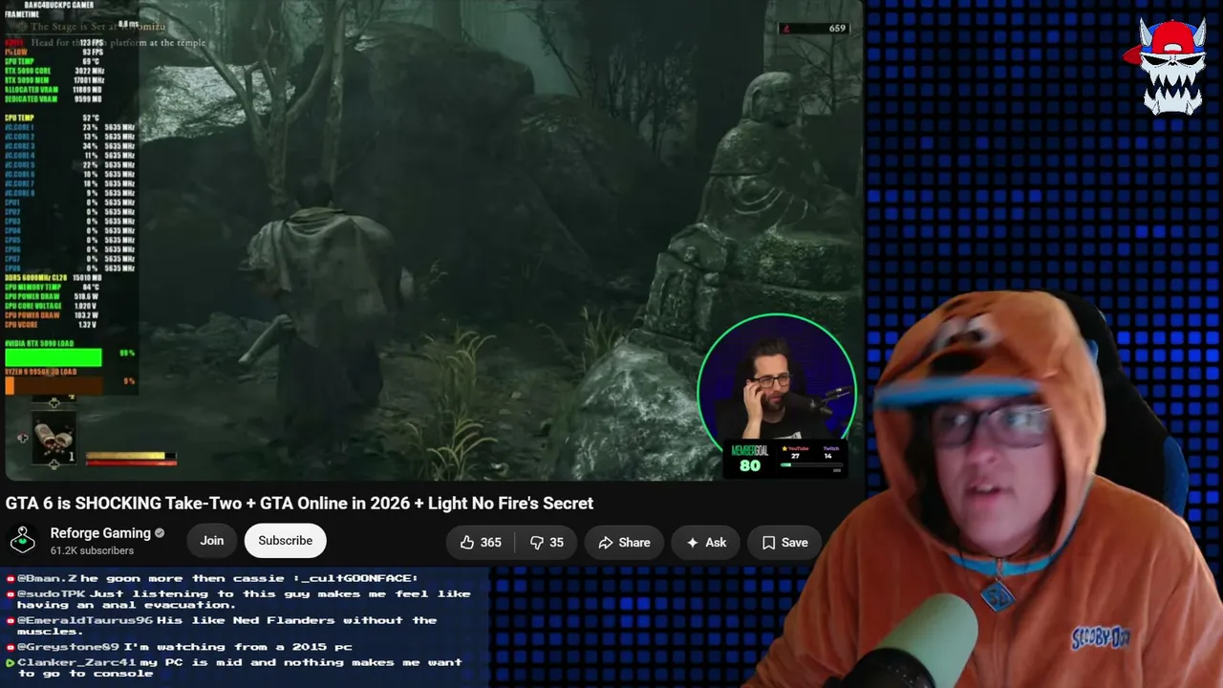
Task: Select the chat message from @sudoTPK
Action: click(x=239, y=599)
